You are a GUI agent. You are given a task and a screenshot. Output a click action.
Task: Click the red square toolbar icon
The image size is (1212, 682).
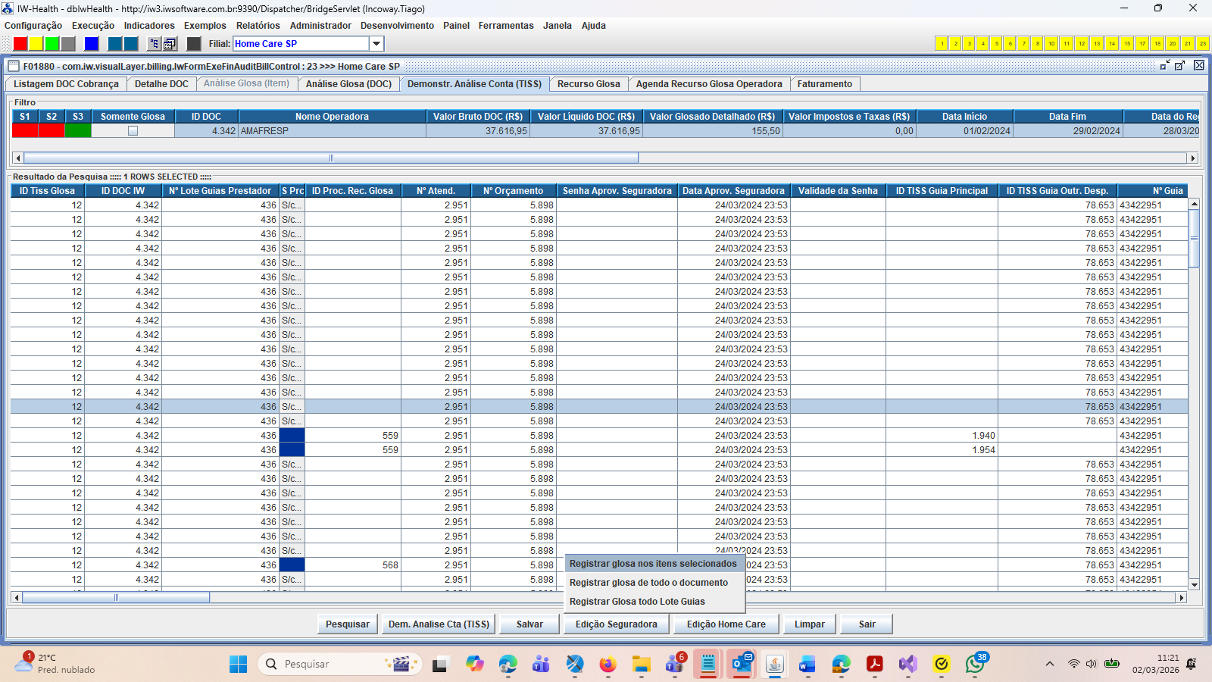coord(20,44)
